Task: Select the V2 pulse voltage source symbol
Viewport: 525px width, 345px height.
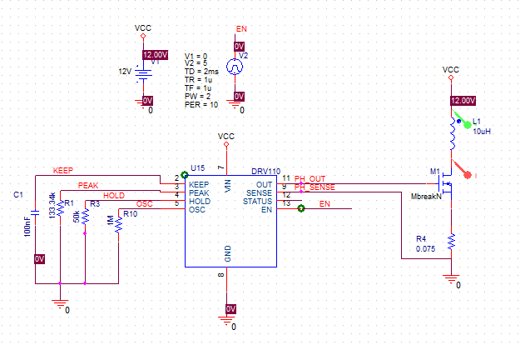Action: click(x=235, y=67)
